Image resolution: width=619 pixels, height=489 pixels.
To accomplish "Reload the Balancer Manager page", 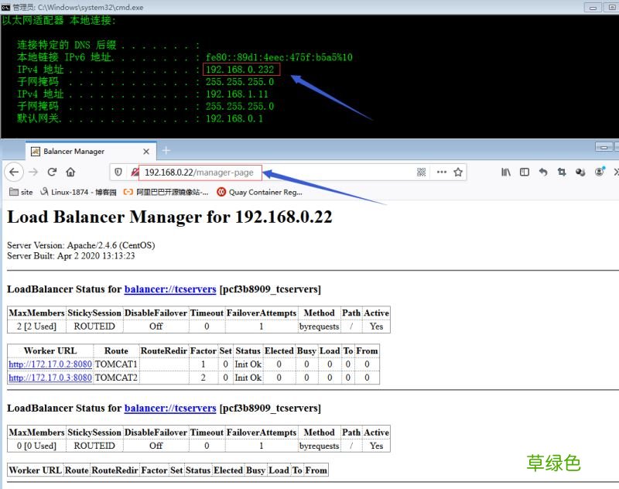I will pos(52,172).
